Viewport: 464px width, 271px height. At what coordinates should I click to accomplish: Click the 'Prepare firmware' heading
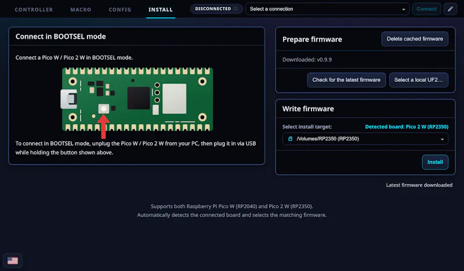(x=312, y=39)
